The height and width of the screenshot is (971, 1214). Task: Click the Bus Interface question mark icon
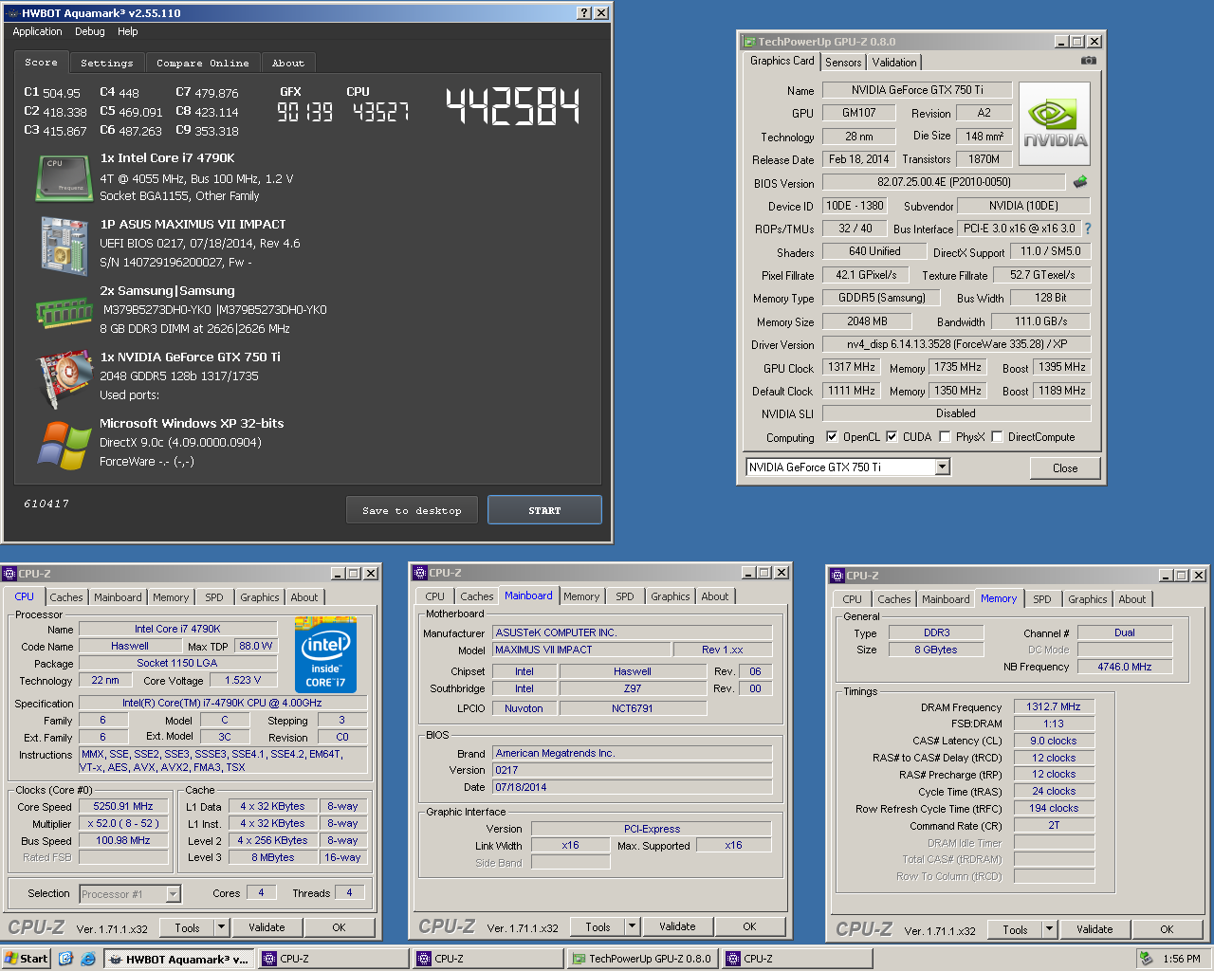coord(1088,229)
